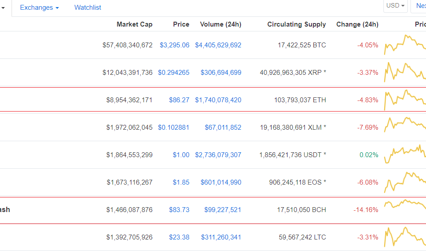426x251 pixels.
Task: Sort by Circulating Supply column header
Action: coord(296,24)
